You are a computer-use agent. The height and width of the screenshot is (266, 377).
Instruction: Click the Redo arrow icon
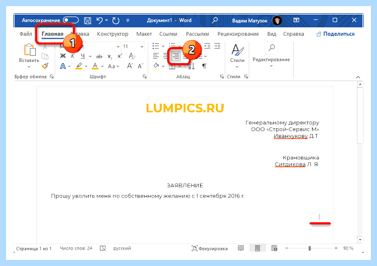pos(116,21)
